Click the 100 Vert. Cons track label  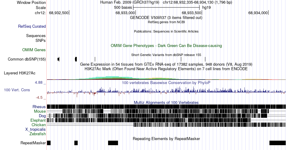[x=17, y=90]
